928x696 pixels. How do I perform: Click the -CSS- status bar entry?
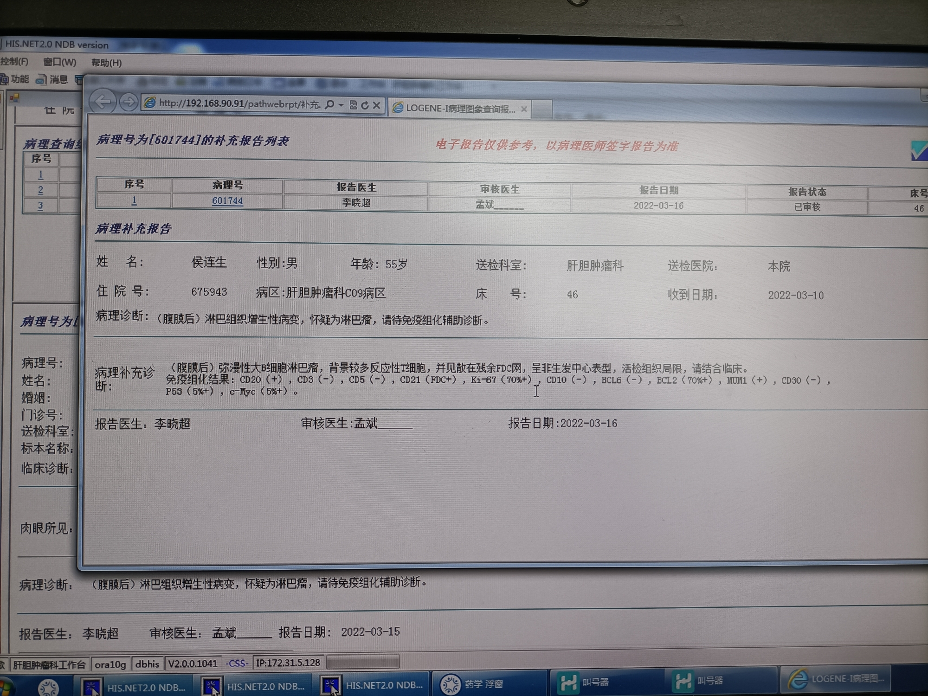(x=237, y=664)
